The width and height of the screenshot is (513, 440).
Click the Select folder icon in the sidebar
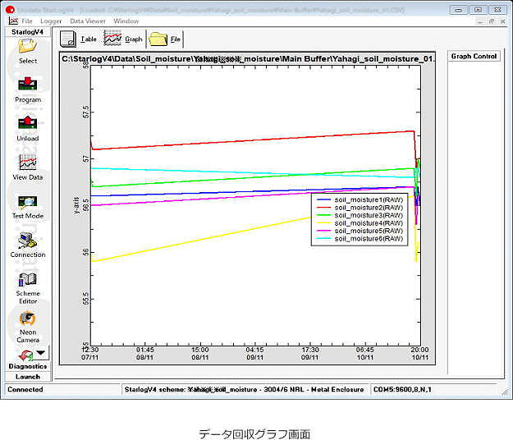pos(27,48)
